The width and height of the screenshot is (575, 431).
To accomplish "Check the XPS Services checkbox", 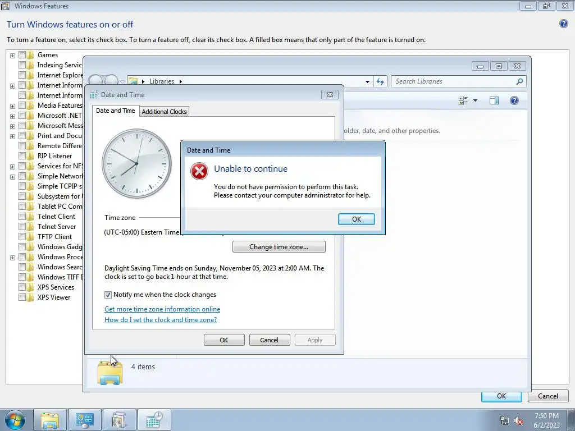I will pyautogui.click(x=22, y=287).
